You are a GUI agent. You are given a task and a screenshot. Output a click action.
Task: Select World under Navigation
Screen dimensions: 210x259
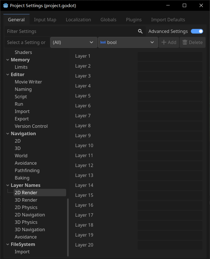21,156
